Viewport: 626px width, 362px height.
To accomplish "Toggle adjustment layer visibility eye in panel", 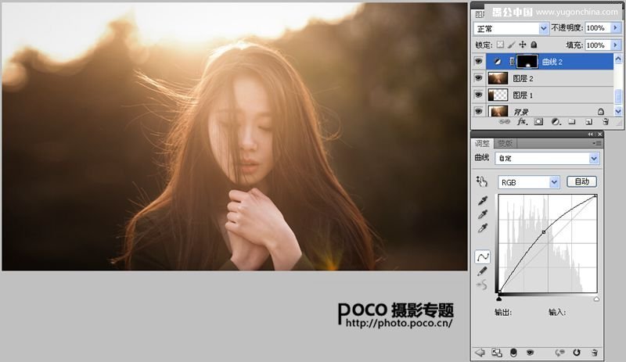I will click(x=531, y=353).
